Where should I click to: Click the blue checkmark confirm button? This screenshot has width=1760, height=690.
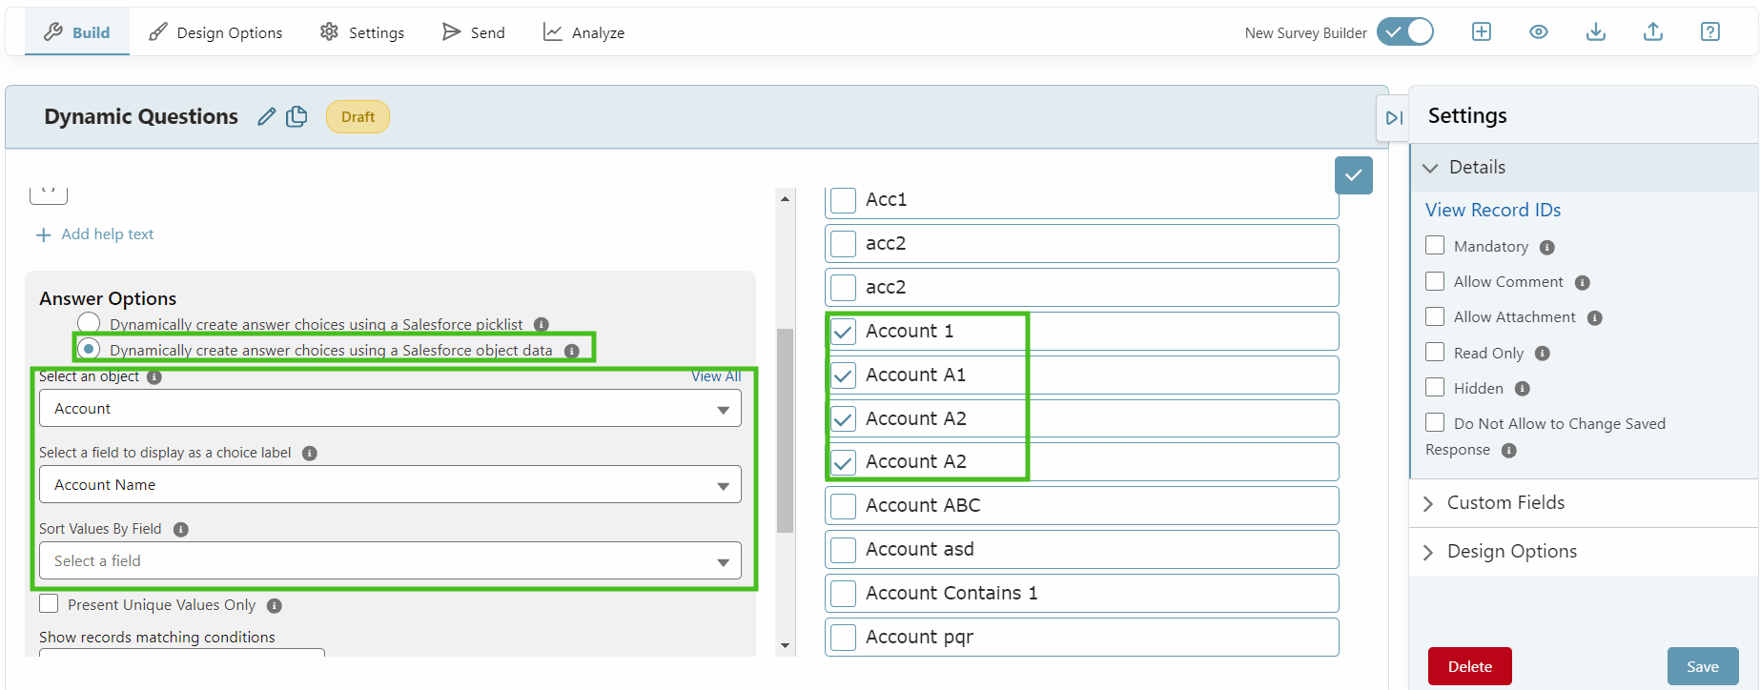click(x=1353, y=175)
